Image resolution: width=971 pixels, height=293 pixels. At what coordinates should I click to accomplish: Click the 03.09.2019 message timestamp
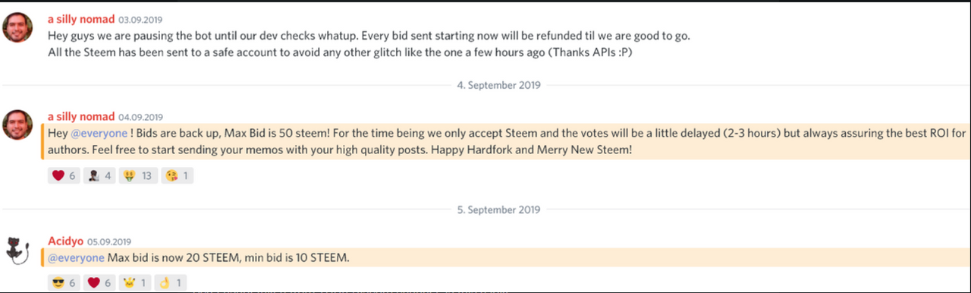pyautogui.click(x=140, y=20)
